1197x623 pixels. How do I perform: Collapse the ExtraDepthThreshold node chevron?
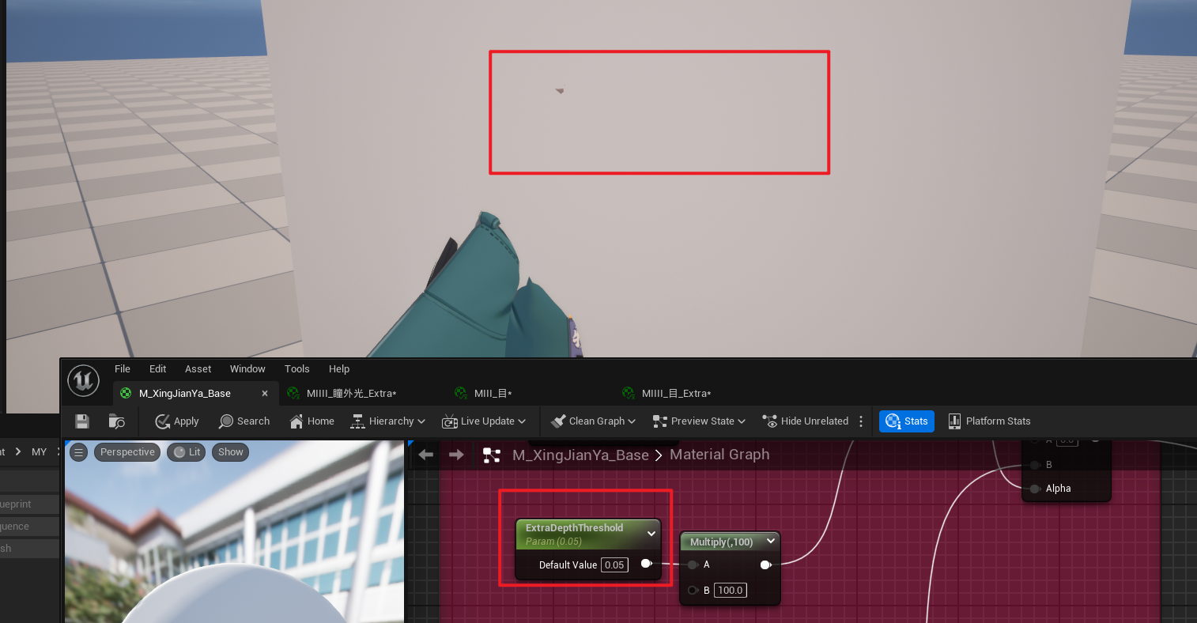tap(651, 534)
